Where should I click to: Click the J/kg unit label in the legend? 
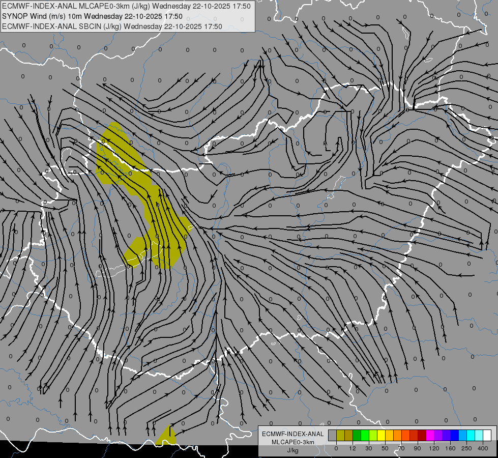[292, 450]
